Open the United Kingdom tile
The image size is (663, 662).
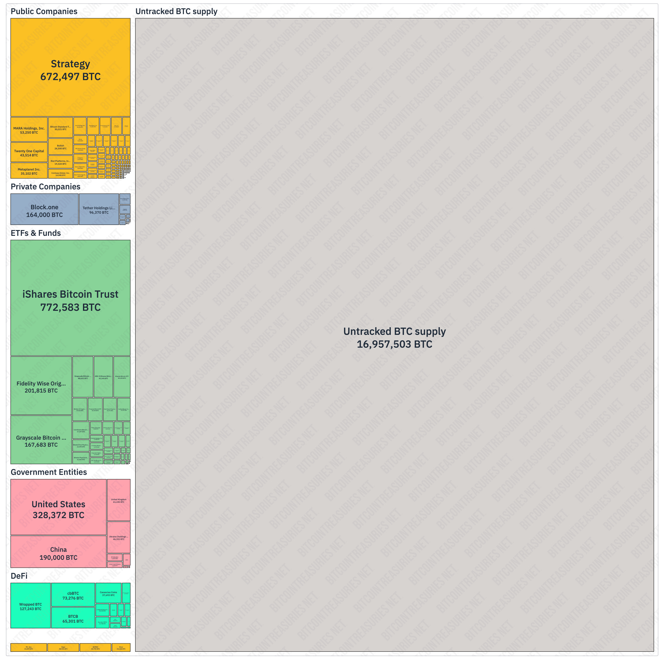(119, 500)
